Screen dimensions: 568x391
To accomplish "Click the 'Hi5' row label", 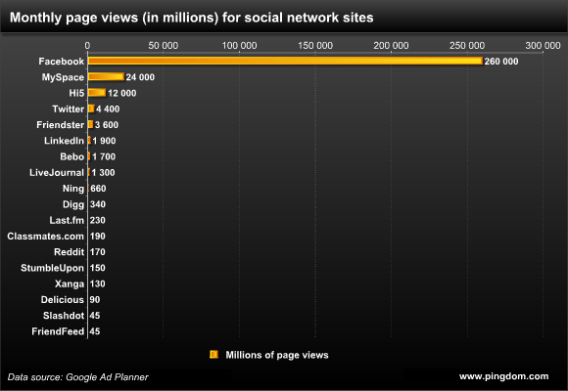I will (76, 93).
